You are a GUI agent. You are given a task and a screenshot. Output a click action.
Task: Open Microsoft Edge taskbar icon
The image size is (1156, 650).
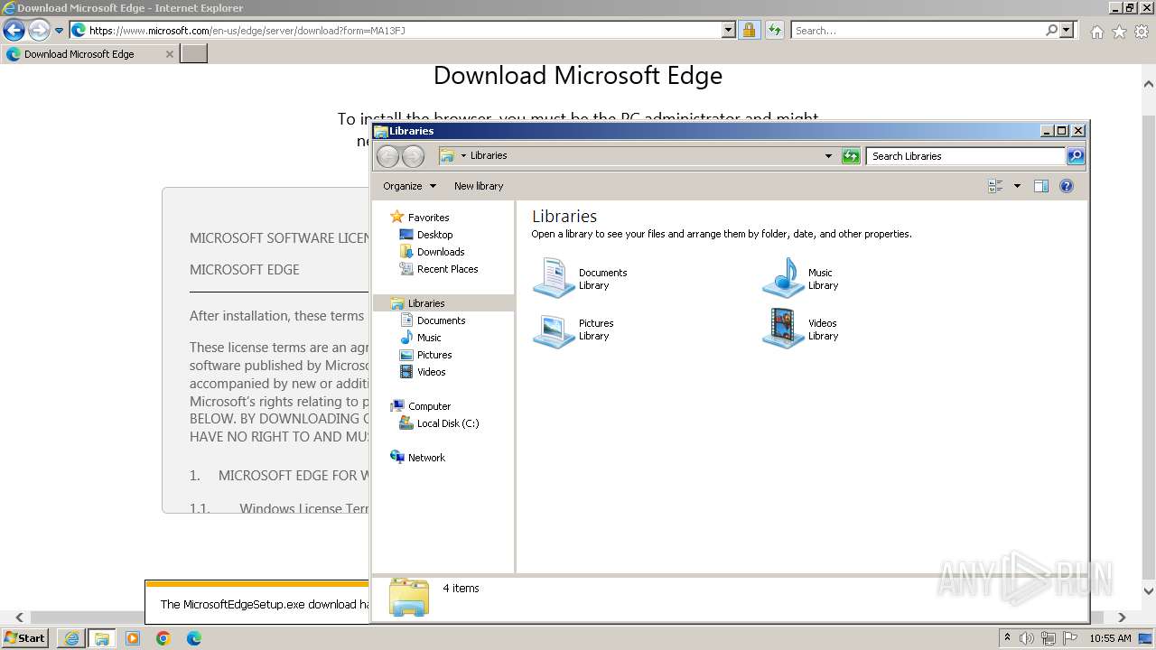[194, 638]
